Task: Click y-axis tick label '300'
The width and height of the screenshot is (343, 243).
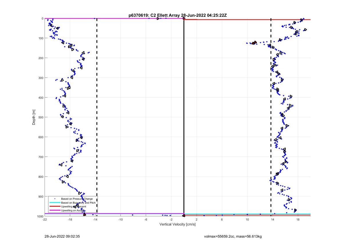Action: 41,78
